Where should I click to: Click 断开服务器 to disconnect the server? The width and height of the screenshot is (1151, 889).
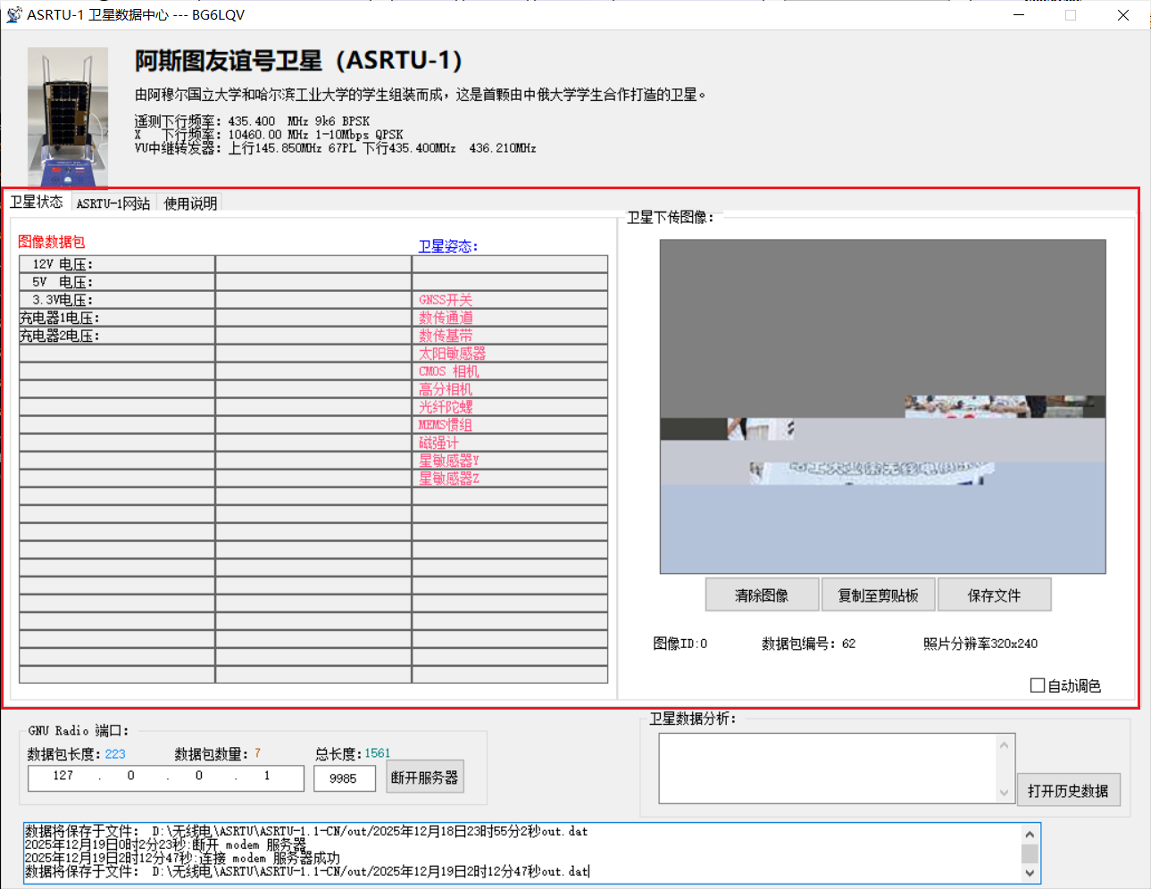click(x=424, y=777)
